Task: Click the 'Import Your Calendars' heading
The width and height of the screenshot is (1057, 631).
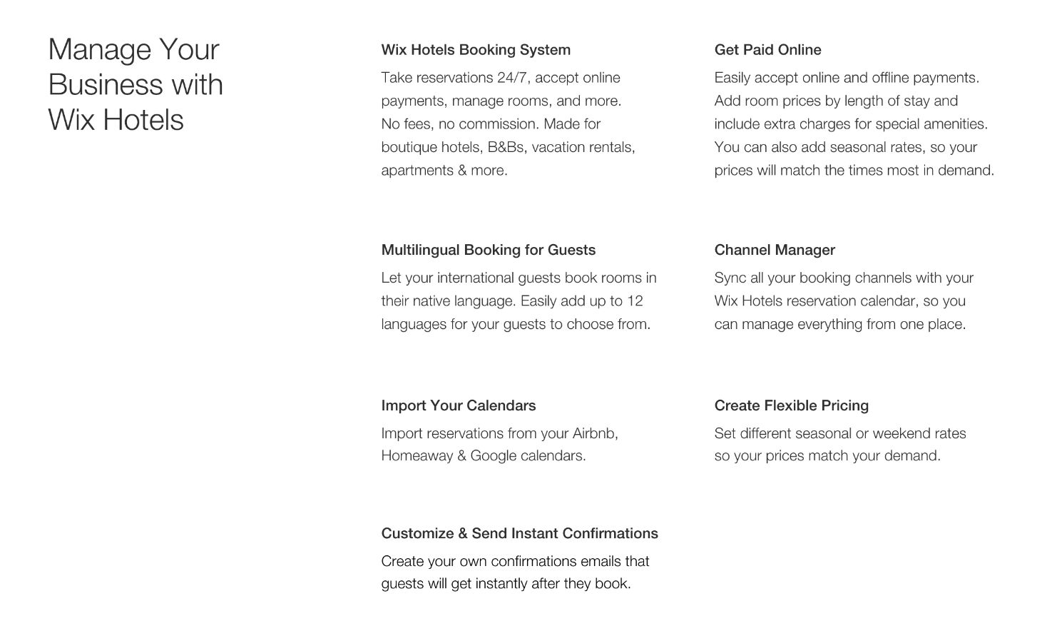Action: [458, 405]
